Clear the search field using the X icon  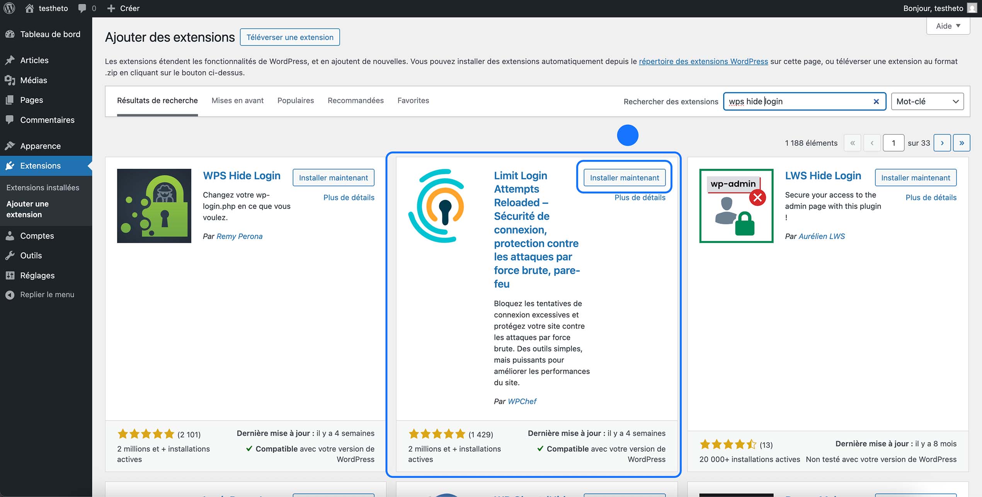pos(876,101)
